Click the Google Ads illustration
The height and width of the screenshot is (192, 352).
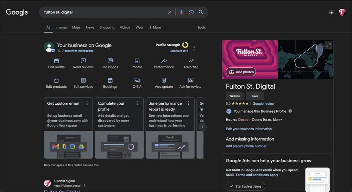tap(317, 179)
